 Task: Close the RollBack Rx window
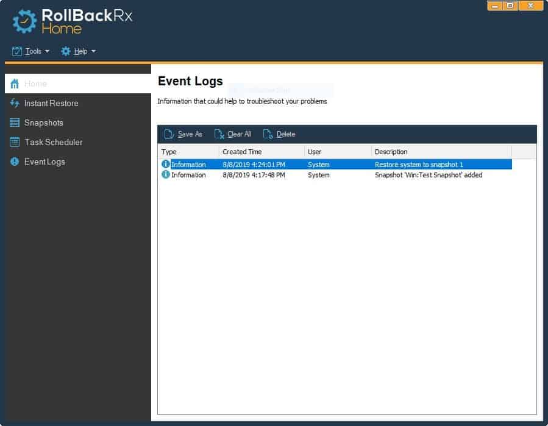coord(531,5)
